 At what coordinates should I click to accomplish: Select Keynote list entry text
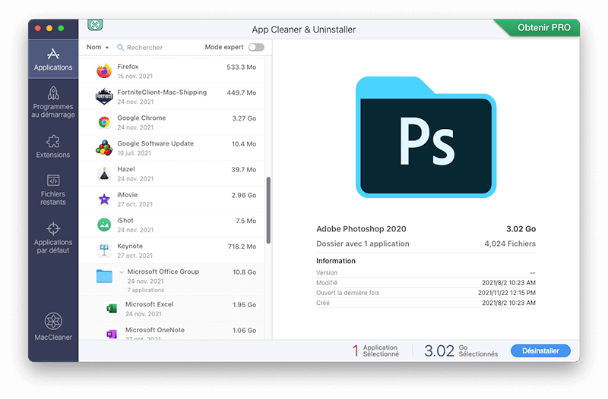pyautogui.click(x=130, y=246)
